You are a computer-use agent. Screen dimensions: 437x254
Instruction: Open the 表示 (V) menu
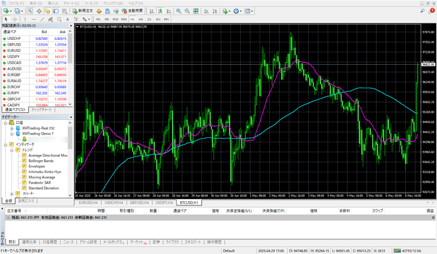click(x=36, y=3)
